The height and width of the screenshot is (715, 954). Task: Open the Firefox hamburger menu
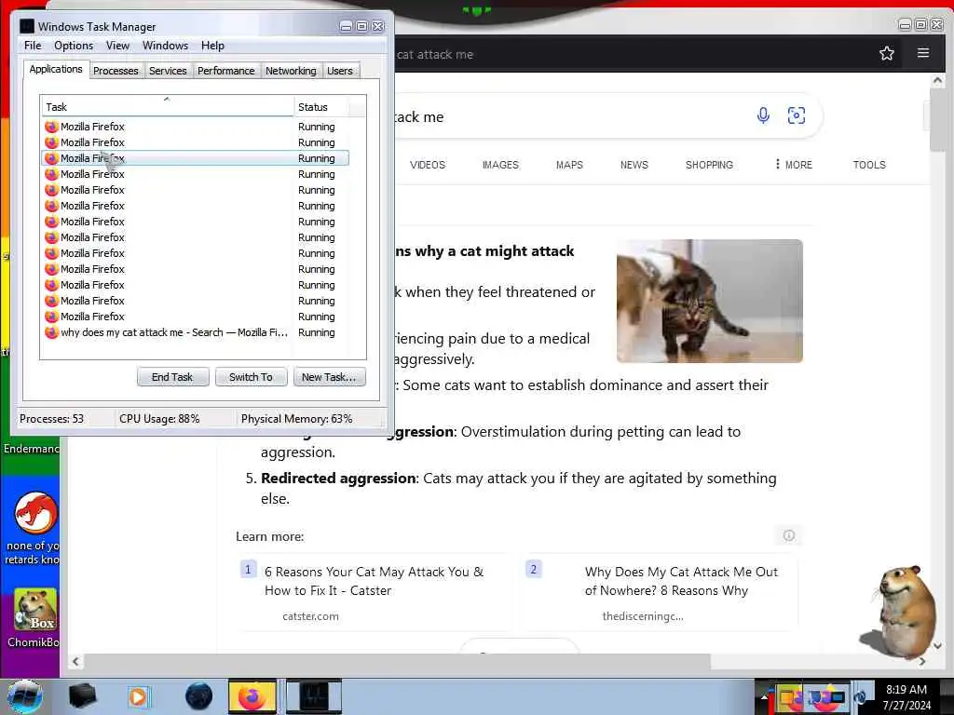(x=923, y=53)
